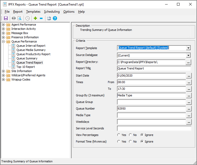Open the Templates menu
The image size is (197, 165).
33,12
